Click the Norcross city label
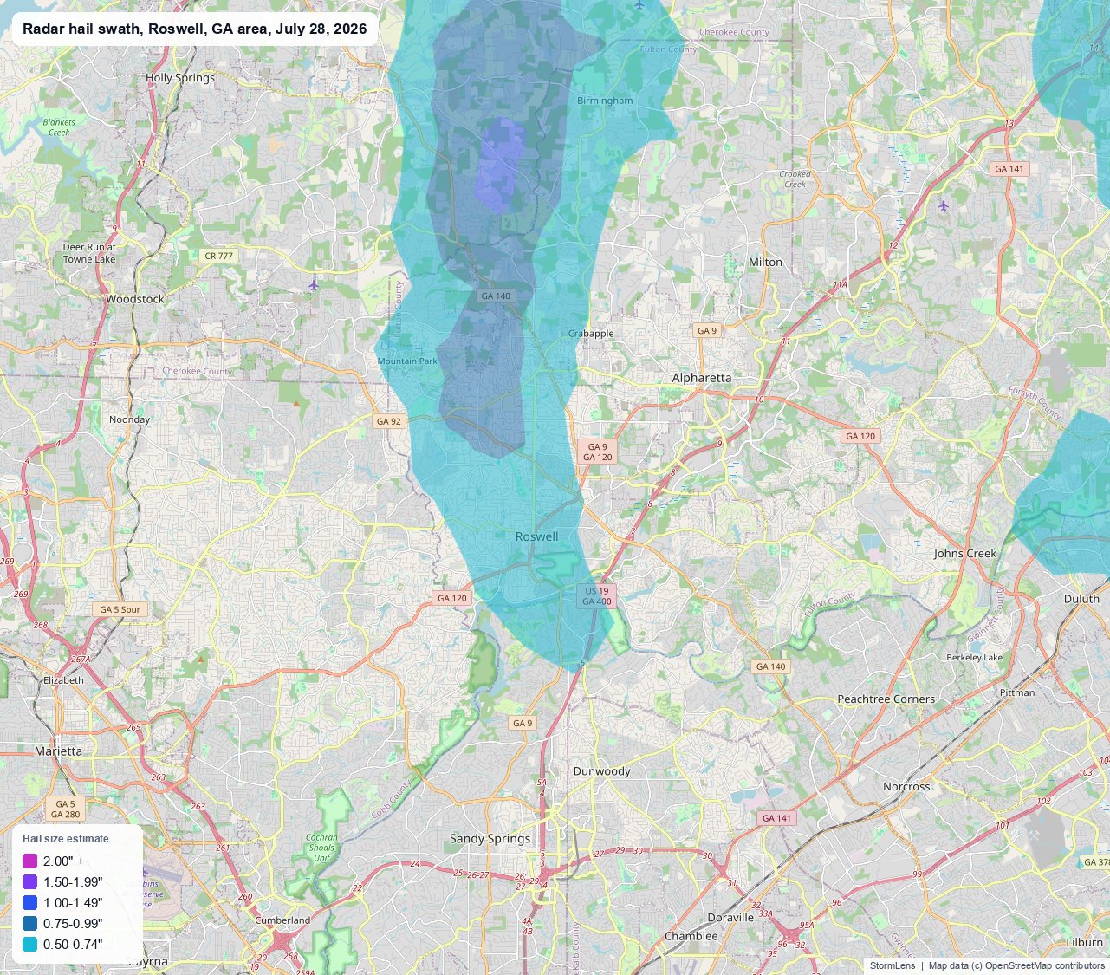This screenshot has width=1110, height=975. click(x=906, y=787)
